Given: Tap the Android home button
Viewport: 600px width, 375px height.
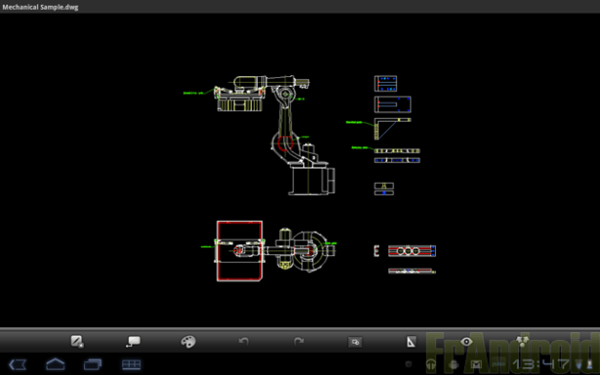Looking at the screenshot, I should point(56,364).
